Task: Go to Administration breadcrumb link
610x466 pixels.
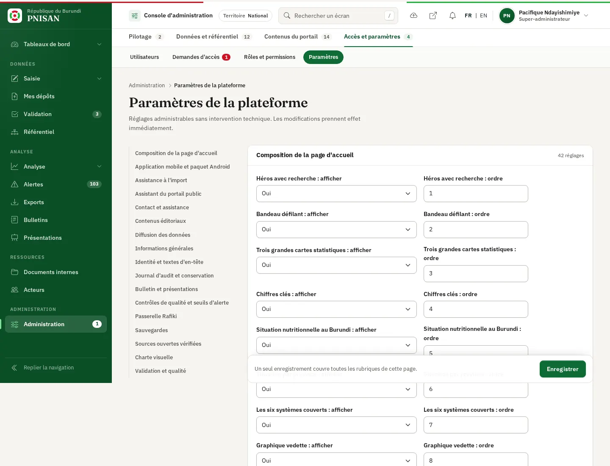Action: [x=147, y=86]
